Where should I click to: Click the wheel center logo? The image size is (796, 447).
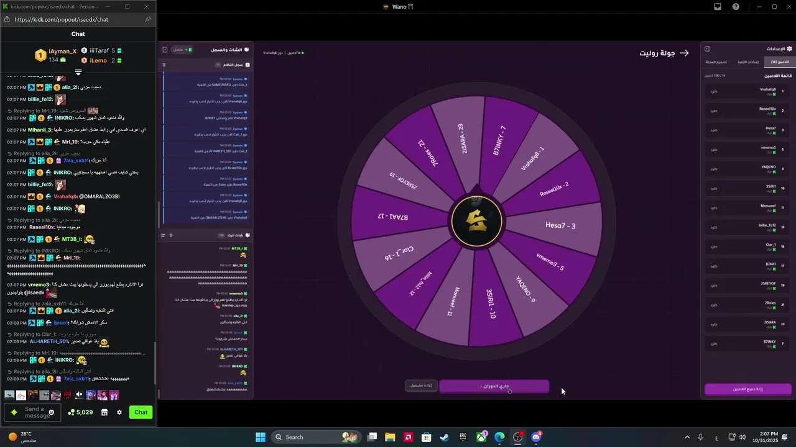click(476, 222)
